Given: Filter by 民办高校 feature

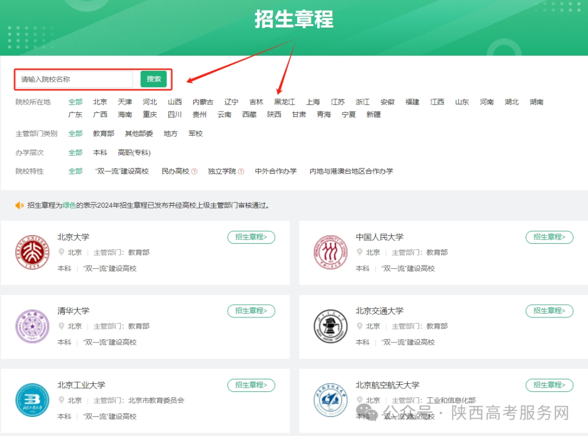Looking at the screenshot, I should 175,171.
